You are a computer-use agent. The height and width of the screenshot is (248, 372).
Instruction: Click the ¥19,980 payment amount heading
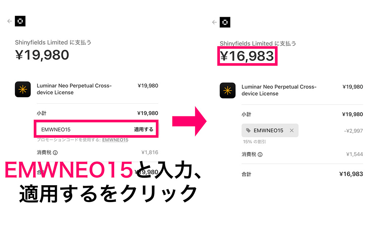pos(42,55)
